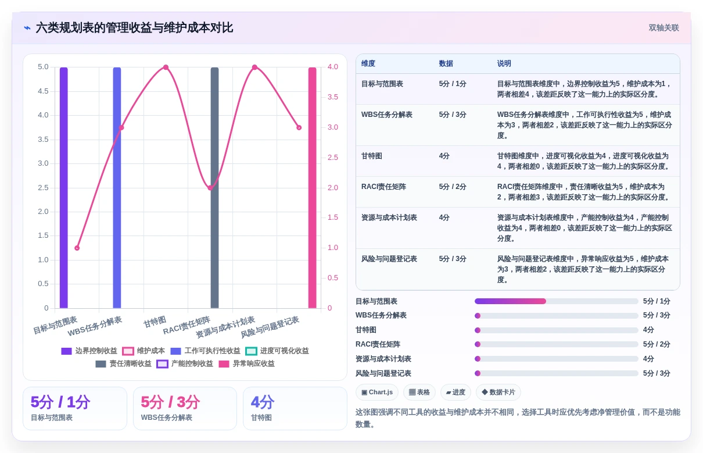Open the 5分 / 3分 WBS任务分解表 card
Image resolution: width=703 pixels, height=453 pixels.
click(185, 409)
